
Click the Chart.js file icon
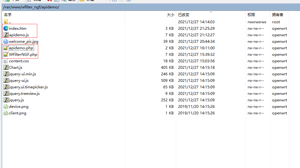click(x=6, y=68)
